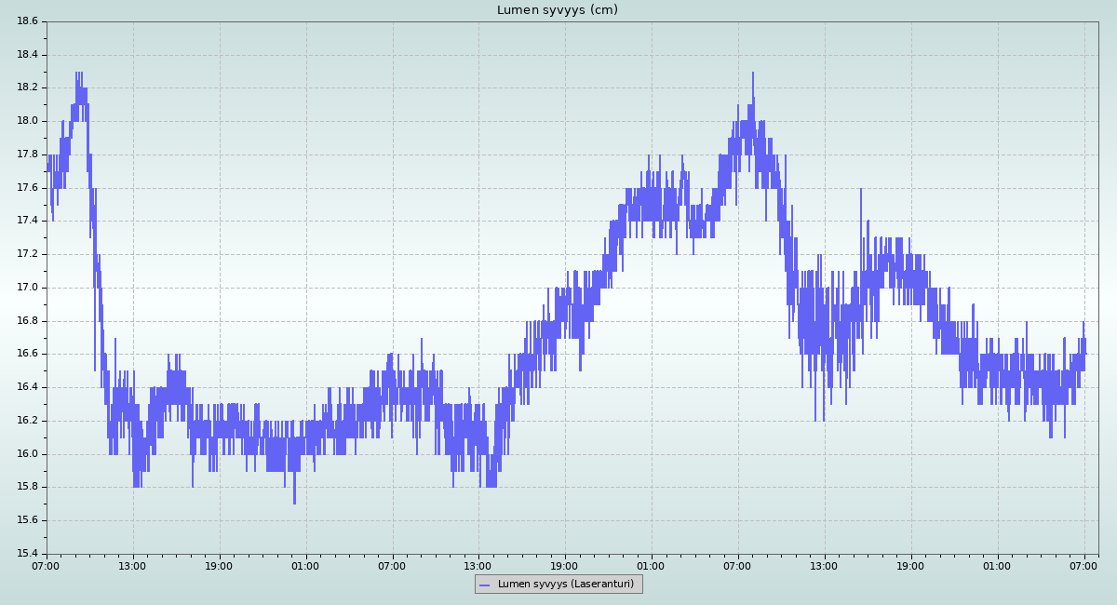1117x605 pixels.
Task: Select the 18.0 y-axis tick label
Action: (x=27, y=121)
